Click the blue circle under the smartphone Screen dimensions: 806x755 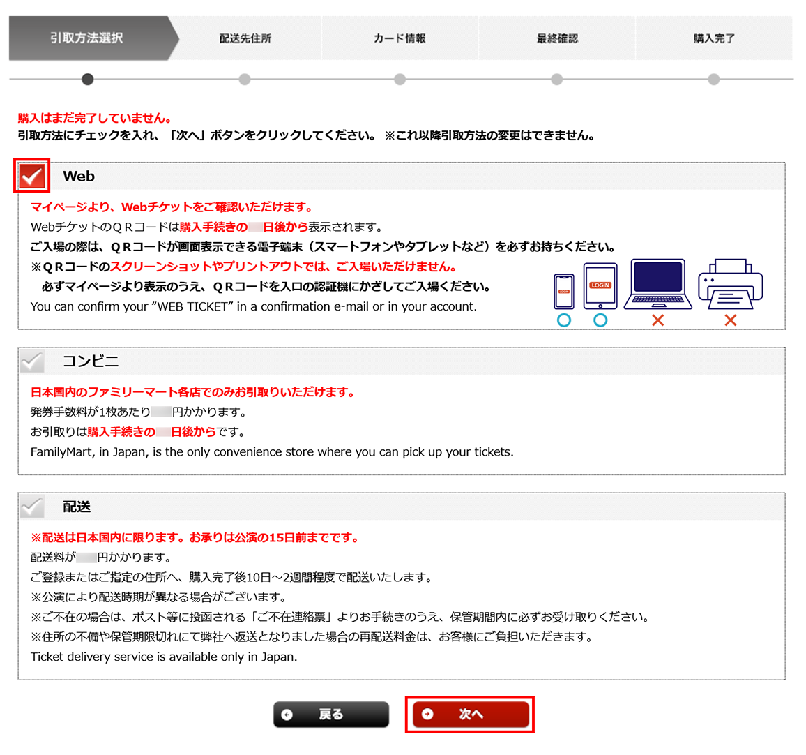click(564, 320)
